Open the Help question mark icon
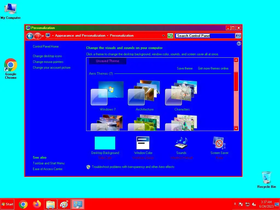Screen dimensions: 280x210 click(239, 43)
